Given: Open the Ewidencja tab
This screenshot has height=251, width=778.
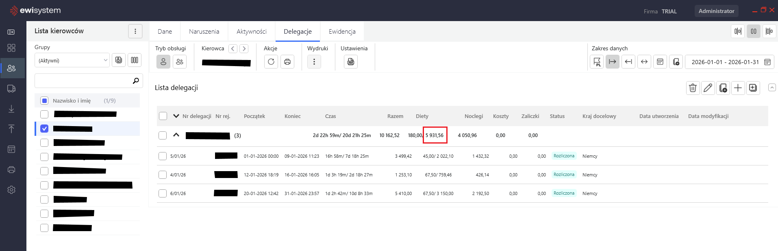Looking at the screenshot, I should pos(342,31).
